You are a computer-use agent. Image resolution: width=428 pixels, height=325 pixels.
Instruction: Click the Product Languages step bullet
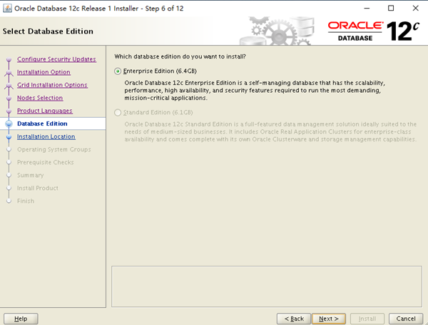coord(9,111)
